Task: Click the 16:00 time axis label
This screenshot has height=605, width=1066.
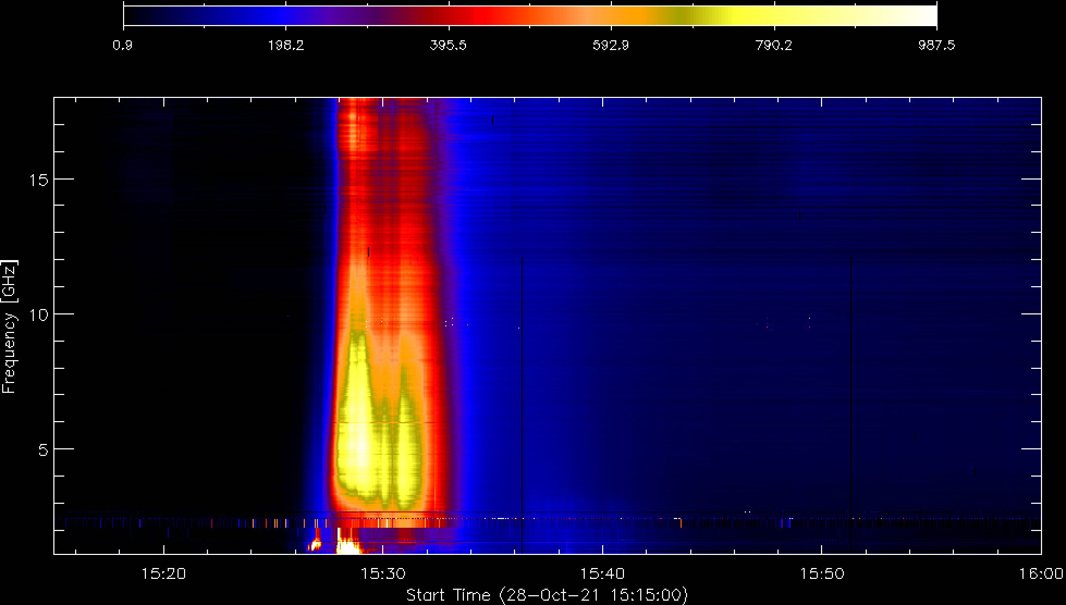Action: tap(1041, 574)
